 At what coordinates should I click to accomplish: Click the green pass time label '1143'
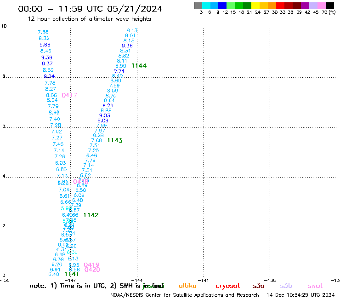click(x=115, y=140)
